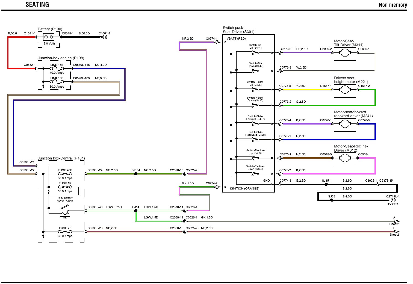
Task: Follow arrow B to Sheet2
Action: pyautogui.click(x=397, y=232)
